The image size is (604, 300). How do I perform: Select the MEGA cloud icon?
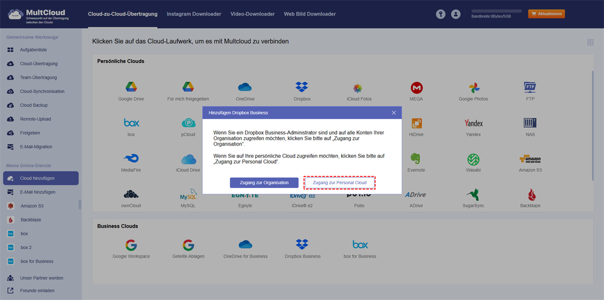click(416, 88)
